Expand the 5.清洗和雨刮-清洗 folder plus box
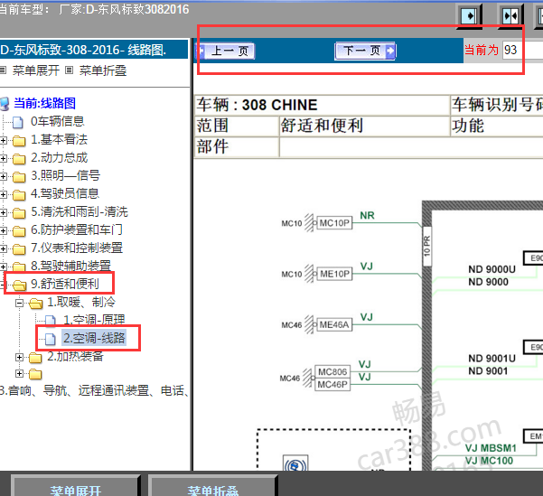The height and width of the screenshot is (496, 543). [3, 212]
